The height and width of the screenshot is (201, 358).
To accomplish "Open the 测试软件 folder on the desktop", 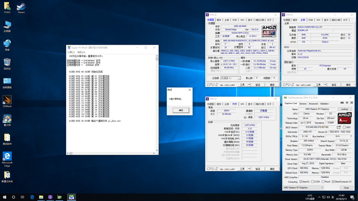I will [x=7, y=139].
